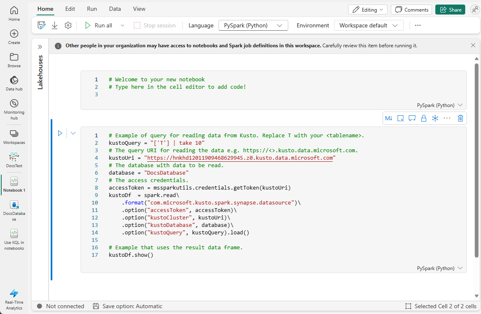Open the Monitoring hub
The height and width of the screenshot is (314, 481).
tap(14, 110)
